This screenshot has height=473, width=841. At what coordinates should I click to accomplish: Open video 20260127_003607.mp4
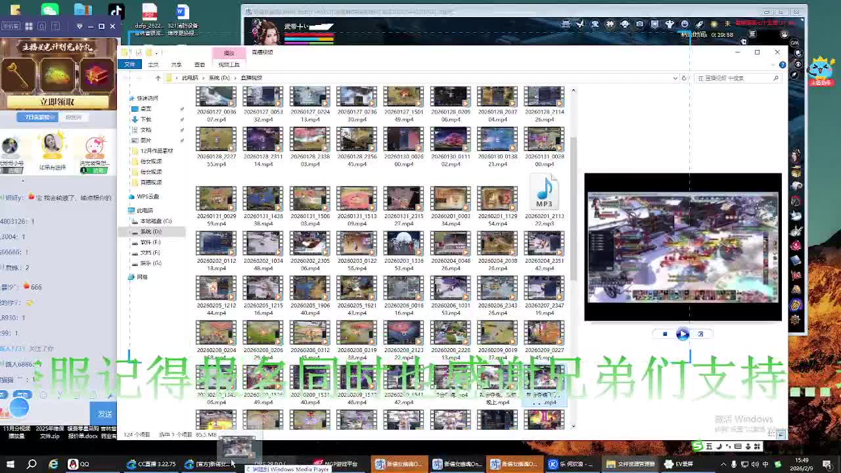point(216,105)
